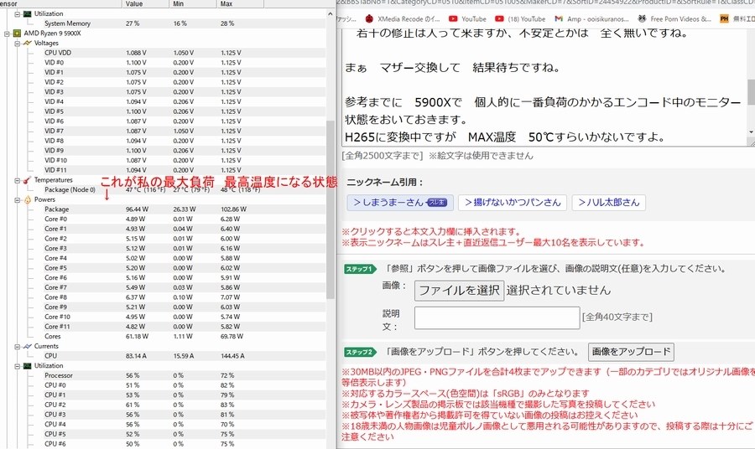
Task: Click the Voltages lightning icon
Action: (x=28, y=43)
